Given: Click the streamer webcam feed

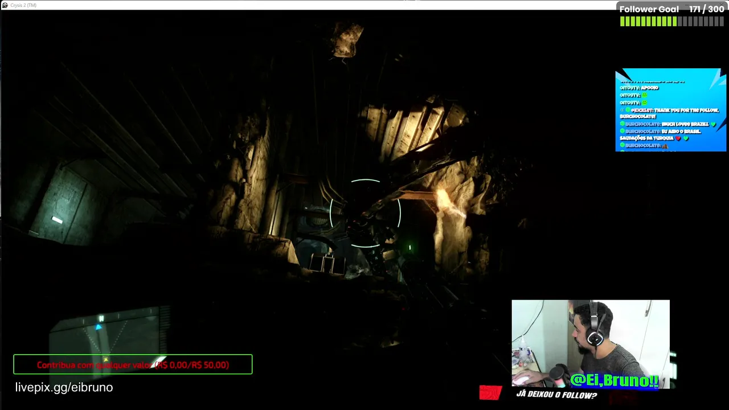Looking at the screenshot, I should click(591, 344).
